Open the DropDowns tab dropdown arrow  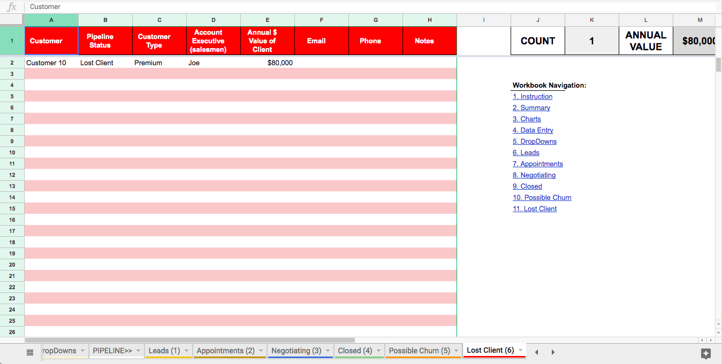82,351
